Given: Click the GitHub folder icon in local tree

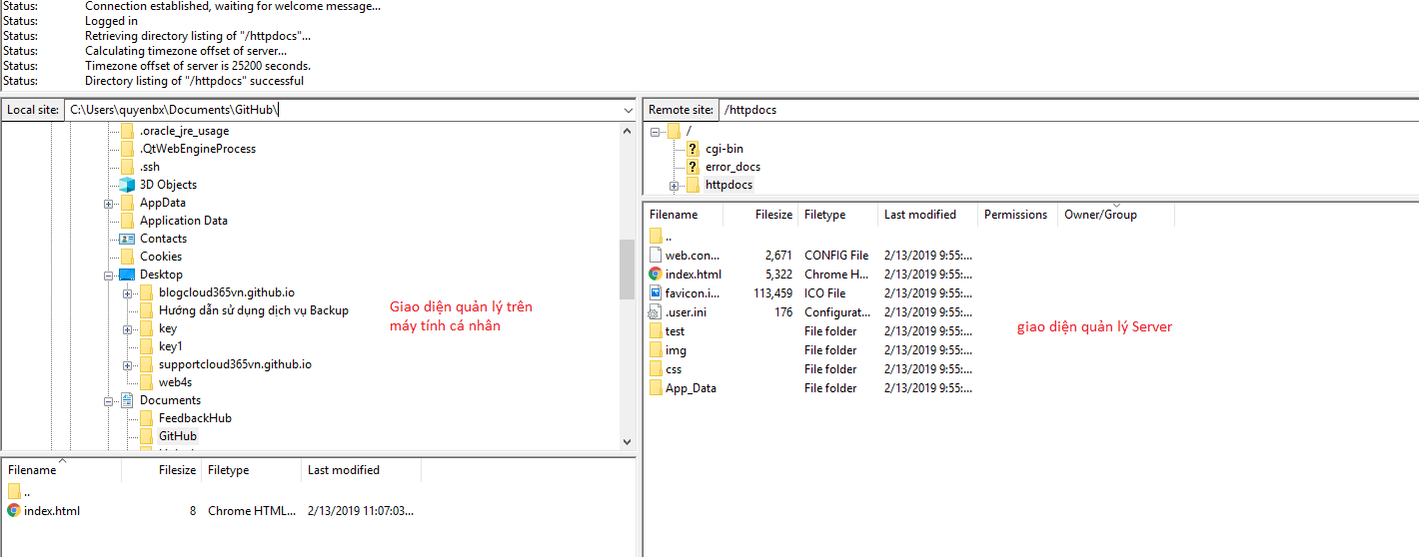Looking at the screenshot, I should [146, 436].
